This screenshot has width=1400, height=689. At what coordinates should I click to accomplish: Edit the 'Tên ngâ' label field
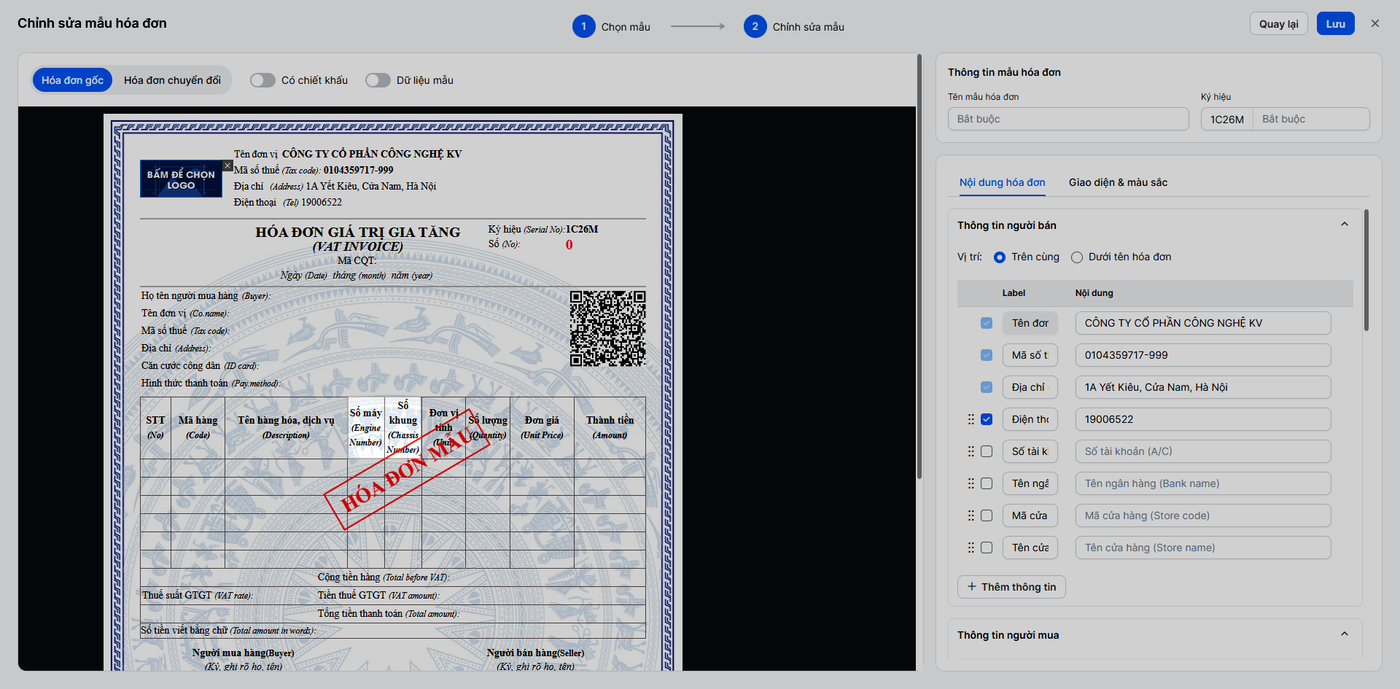pyautogui.click(x=1030, y=483)
